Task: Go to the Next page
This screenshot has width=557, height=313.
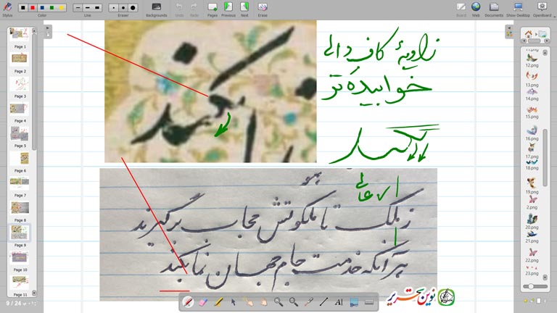Action: pyautogui.click(x=244, y=8)
